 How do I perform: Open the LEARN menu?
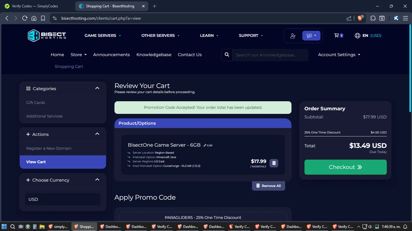[209, 36]
